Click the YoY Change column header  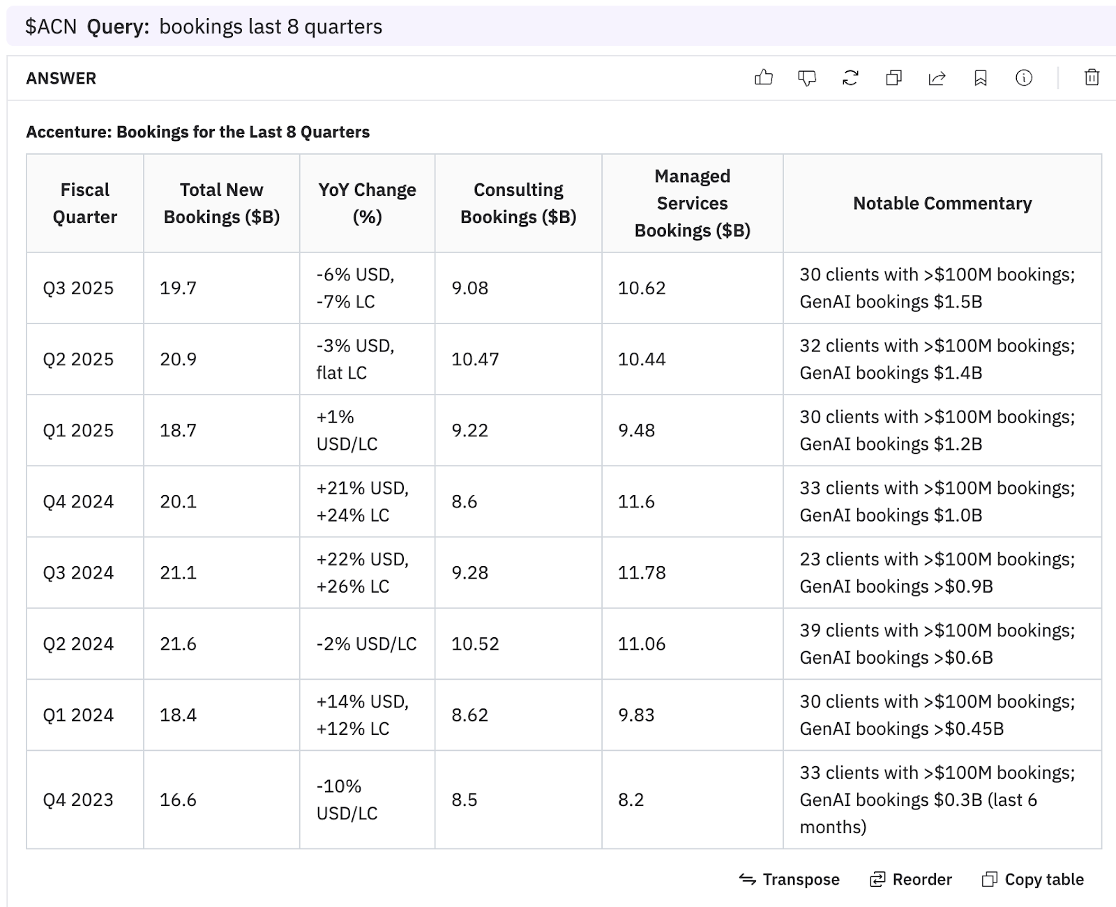click(367, 204)
